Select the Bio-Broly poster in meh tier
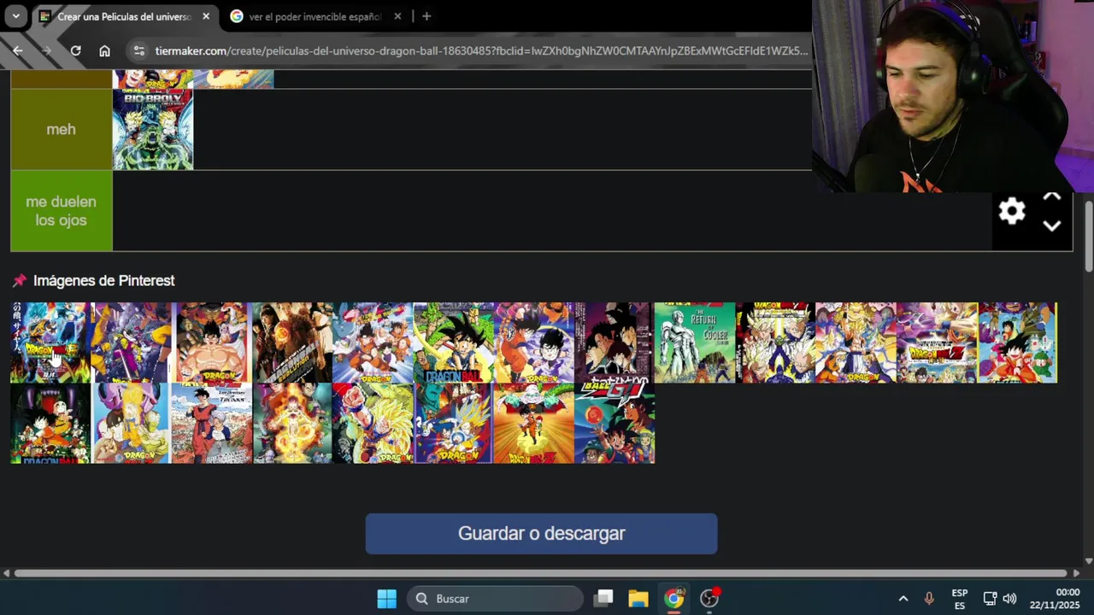The width and height of the screenshot is (1094, 615). pos(153,129)
